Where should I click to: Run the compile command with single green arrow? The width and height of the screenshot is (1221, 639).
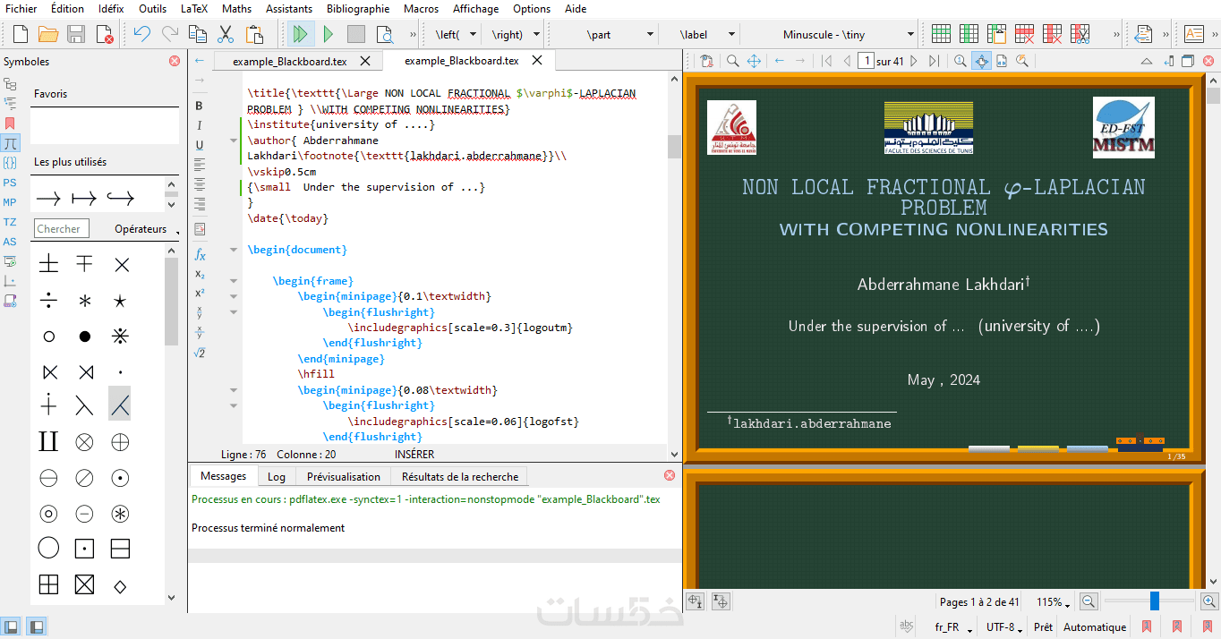click(x=328, y=35)
